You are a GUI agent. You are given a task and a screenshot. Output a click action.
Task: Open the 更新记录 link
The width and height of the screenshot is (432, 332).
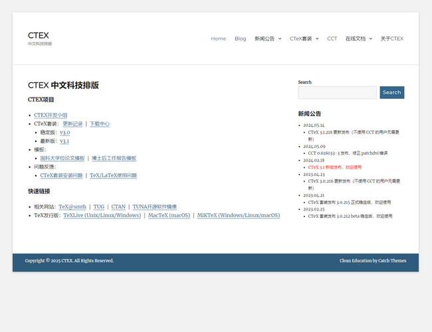(x=72, y=124)
